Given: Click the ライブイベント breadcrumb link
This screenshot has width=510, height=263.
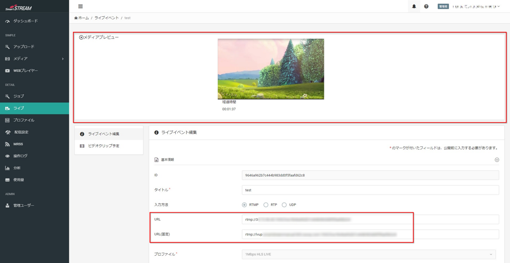Looking at the screenshot, I should (x=107, y=18).
